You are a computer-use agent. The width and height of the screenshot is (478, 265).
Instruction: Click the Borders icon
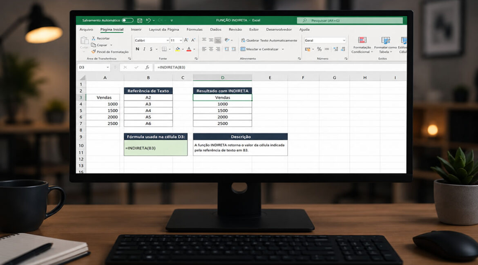[x=164, y=49]
